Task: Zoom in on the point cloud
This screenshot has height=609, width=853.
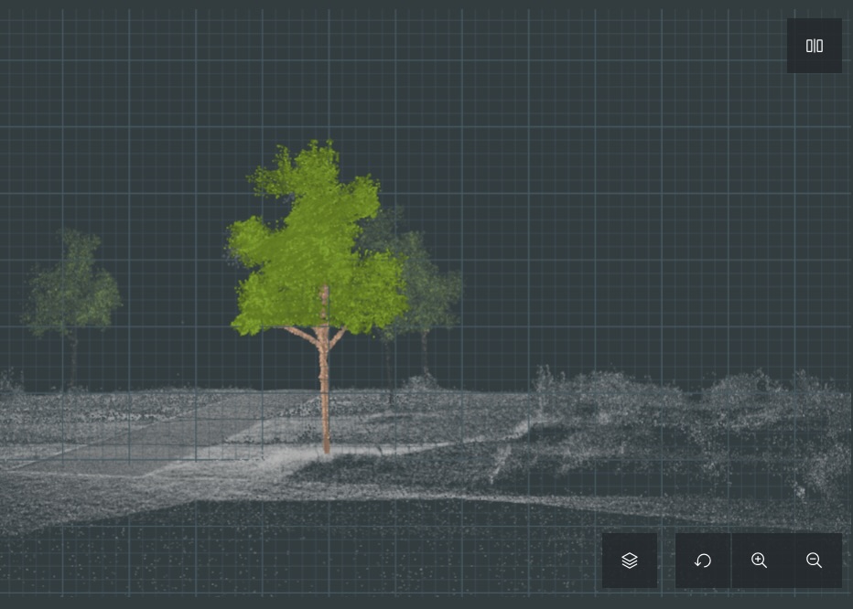Action: click(759, 561)
